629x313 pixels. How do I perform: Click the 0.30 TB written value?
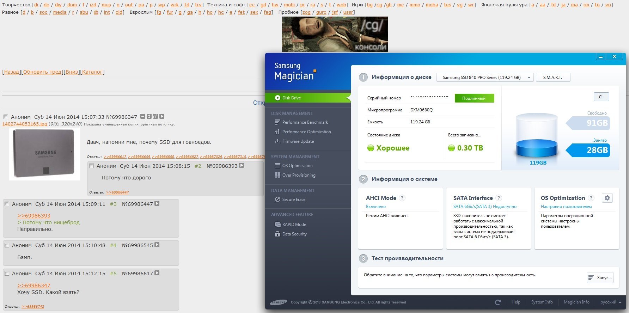[470, 148]
